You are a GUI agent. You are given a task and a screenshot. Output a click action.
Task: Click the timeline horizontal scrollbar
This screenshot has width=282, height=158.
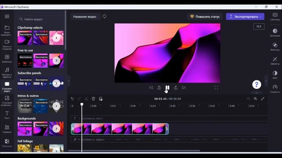[134, 151]
